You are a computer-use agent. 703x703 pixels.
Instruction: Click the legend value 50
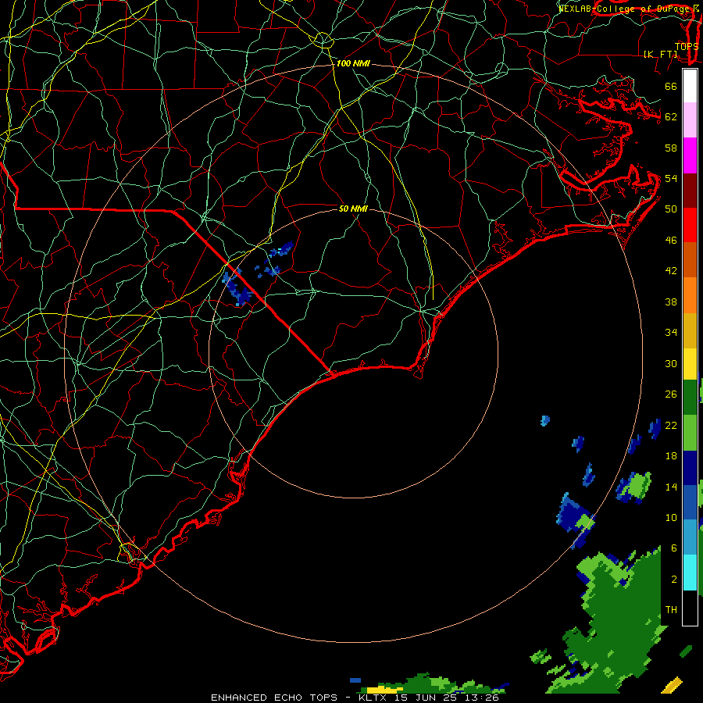point(671,209)
